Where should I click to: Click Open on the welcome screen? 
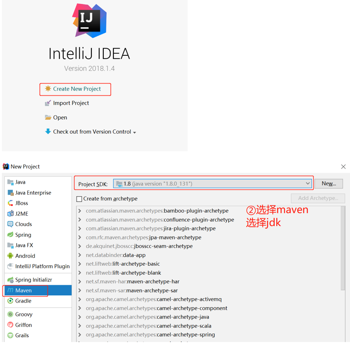click(60, 117)
